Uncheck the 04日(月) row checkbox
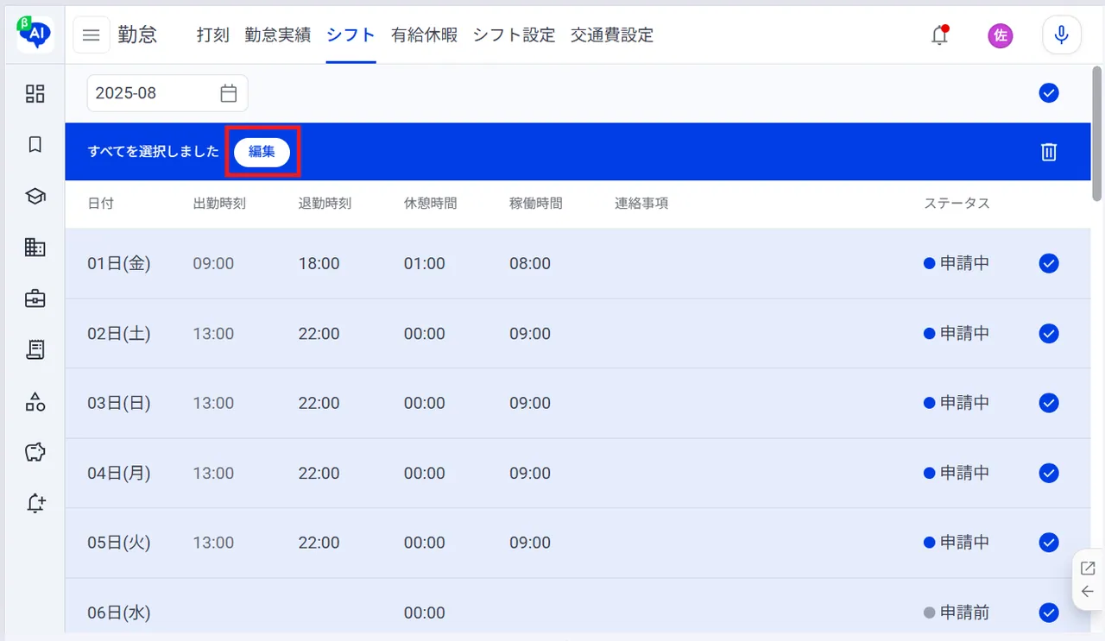 (1049, 473)
